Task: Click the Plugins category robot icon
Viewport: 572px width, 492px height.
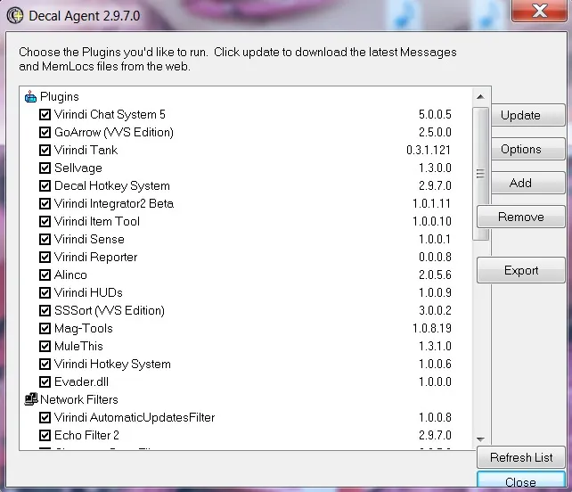Action: [30, 96]
